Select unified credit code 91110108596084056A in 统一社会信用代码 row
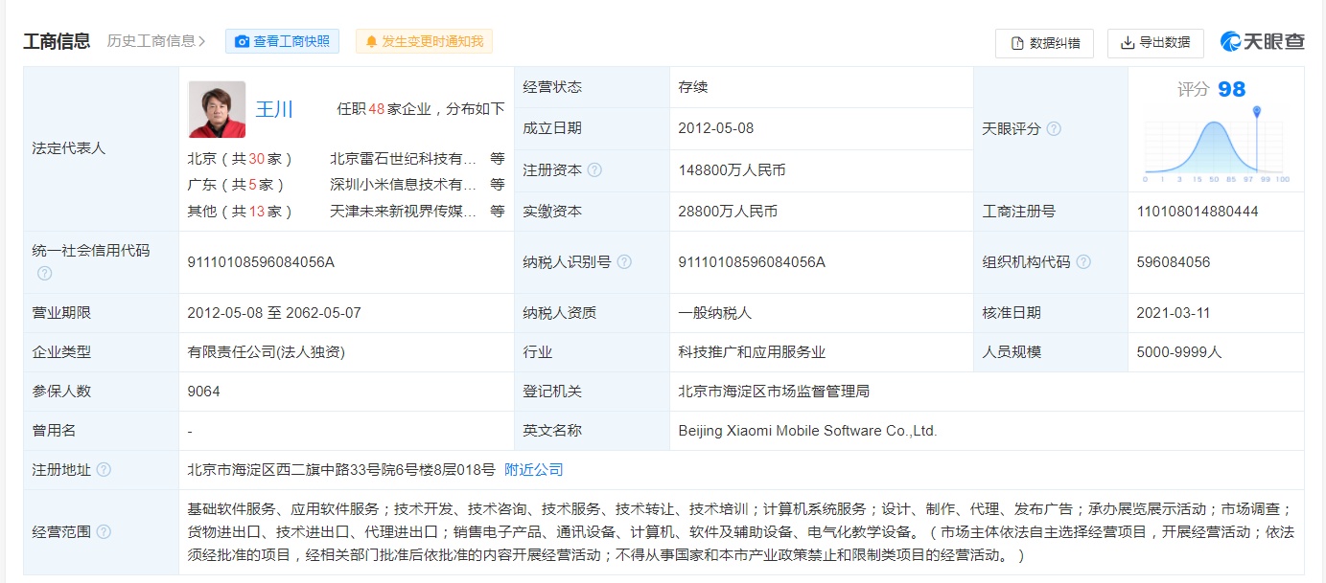The height and width of the screenshot is (583, 1326). click(x=262, y=262)
